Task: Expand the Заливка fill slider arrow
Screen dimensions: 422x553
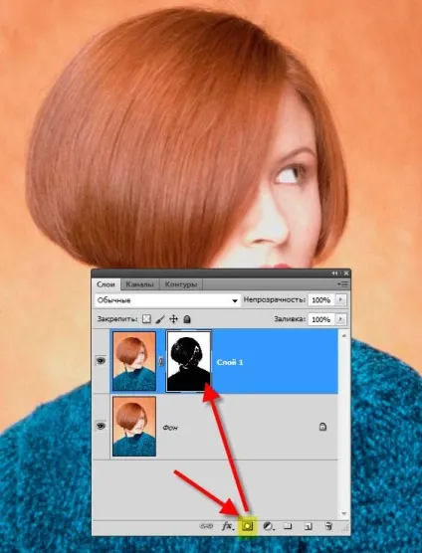Action: pos(340,319)
